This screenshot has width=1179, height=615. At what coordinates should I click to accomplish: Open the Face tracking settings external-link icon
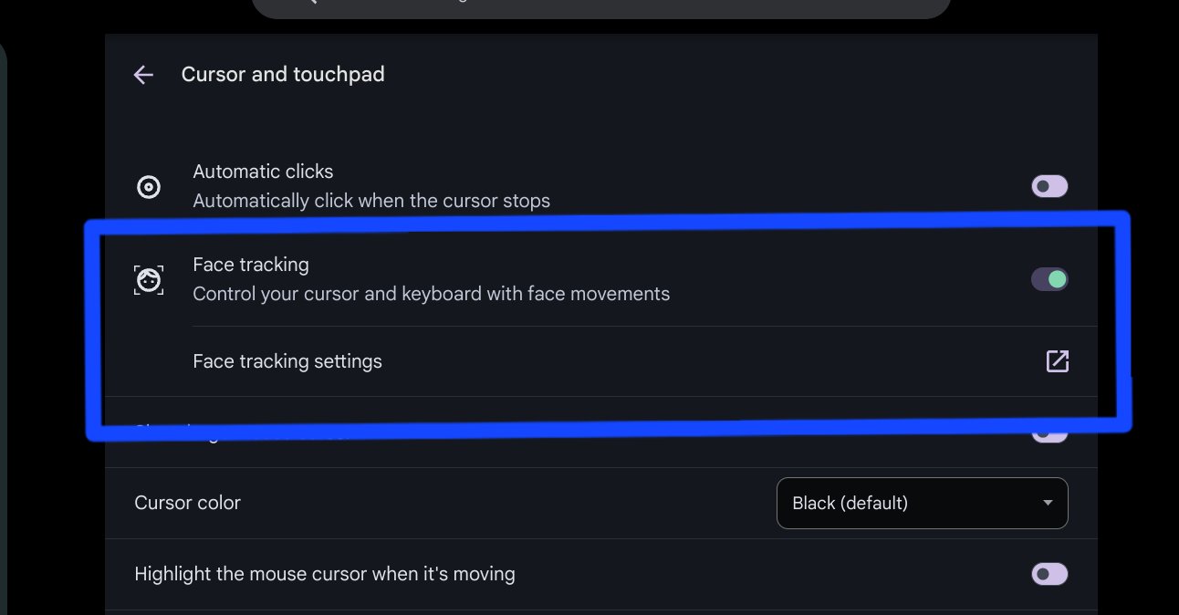pyautogui.click(x=1057, y=361)
